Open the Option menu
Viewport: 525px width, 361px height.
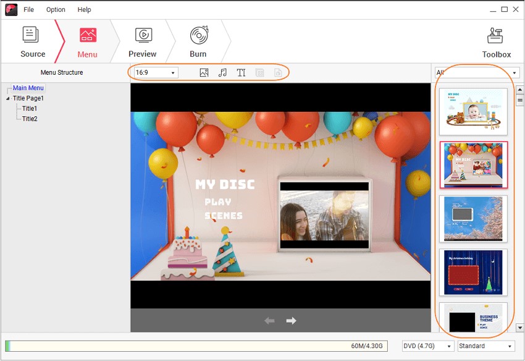56,10
